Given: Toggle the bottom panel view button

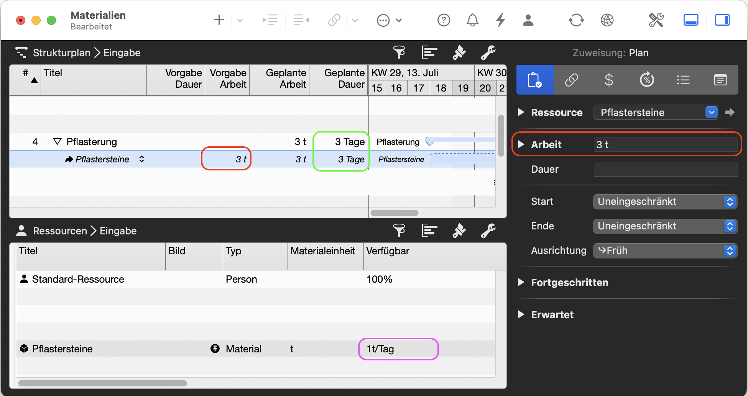Looking at the screenshot, I should click(691, 20).
